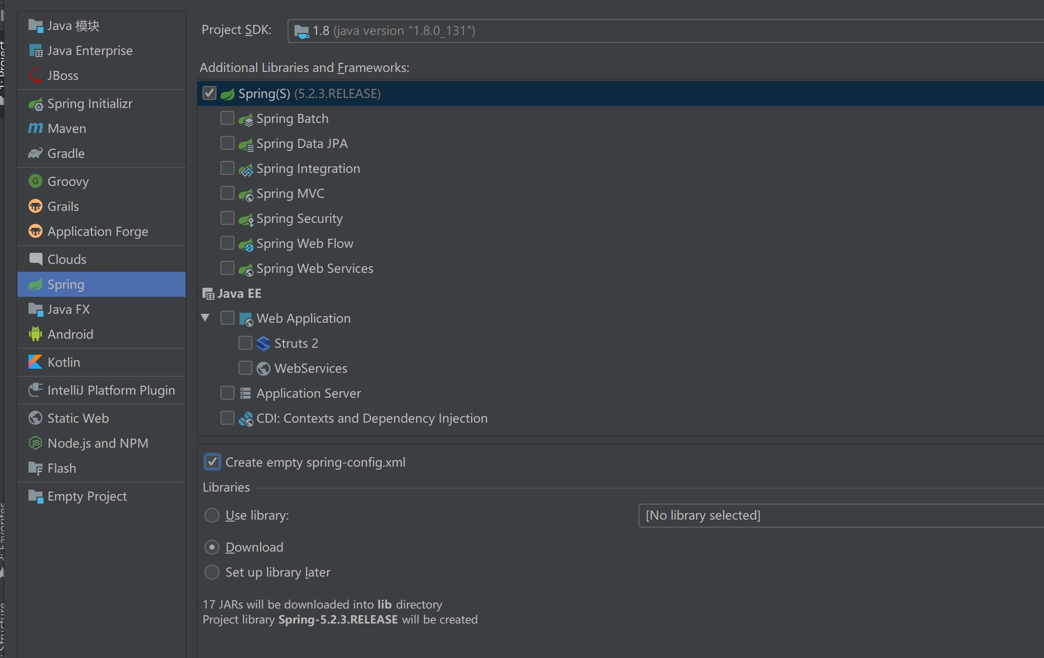
Task: Select Clouds from the left sidebar
Action: [67, 259]
